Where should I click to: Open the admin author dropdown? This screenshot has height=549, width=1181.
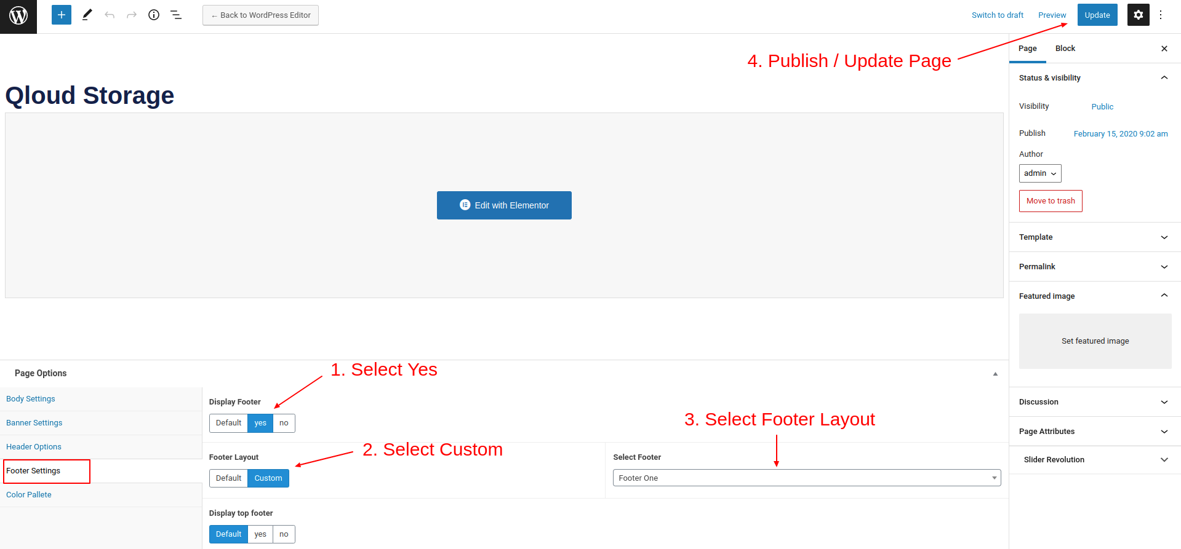[1040, 173]
